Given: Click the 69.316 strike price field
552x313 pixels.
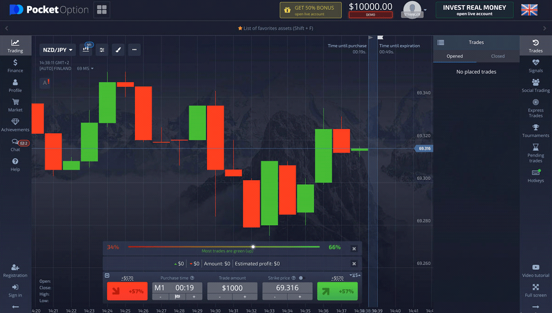Looking at the screenshot, I should [287, 288].
